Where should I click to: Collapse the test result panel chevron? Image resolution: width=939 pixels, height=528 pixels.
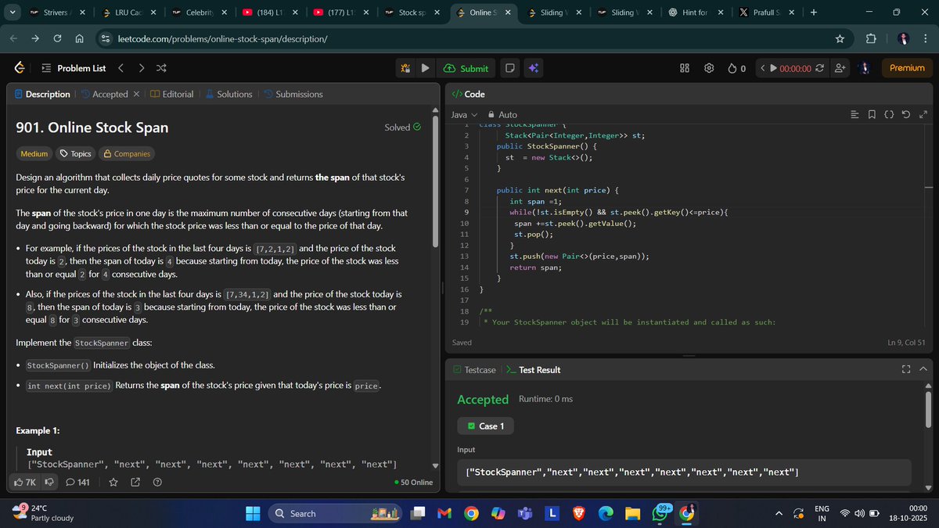point(923,369)
